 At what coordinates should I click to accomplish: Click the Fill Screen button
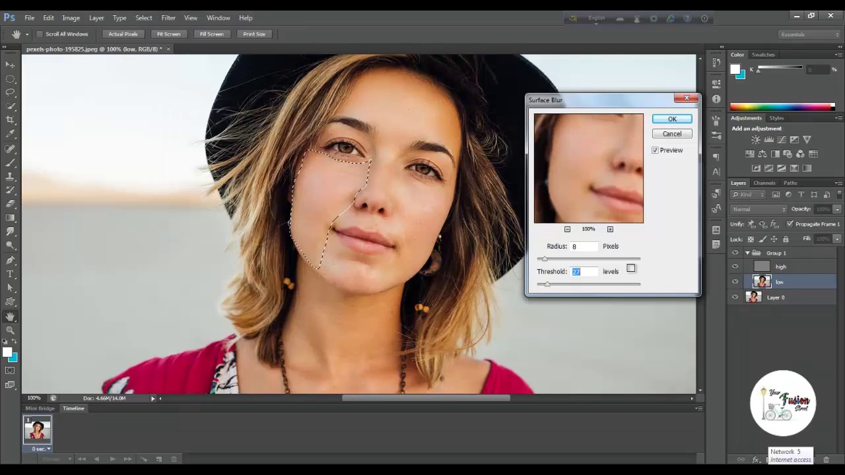point(211,34)
